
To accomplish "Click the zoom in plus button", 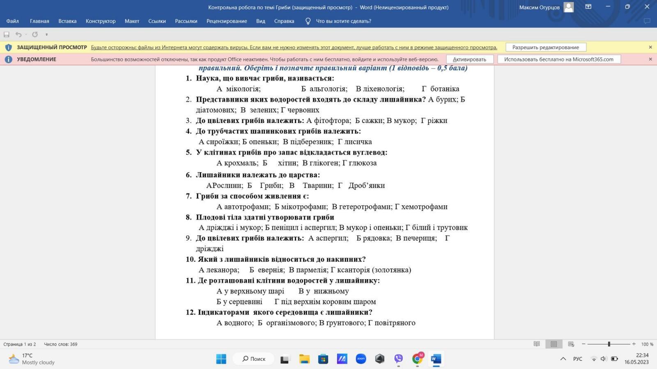I will 634,344.
